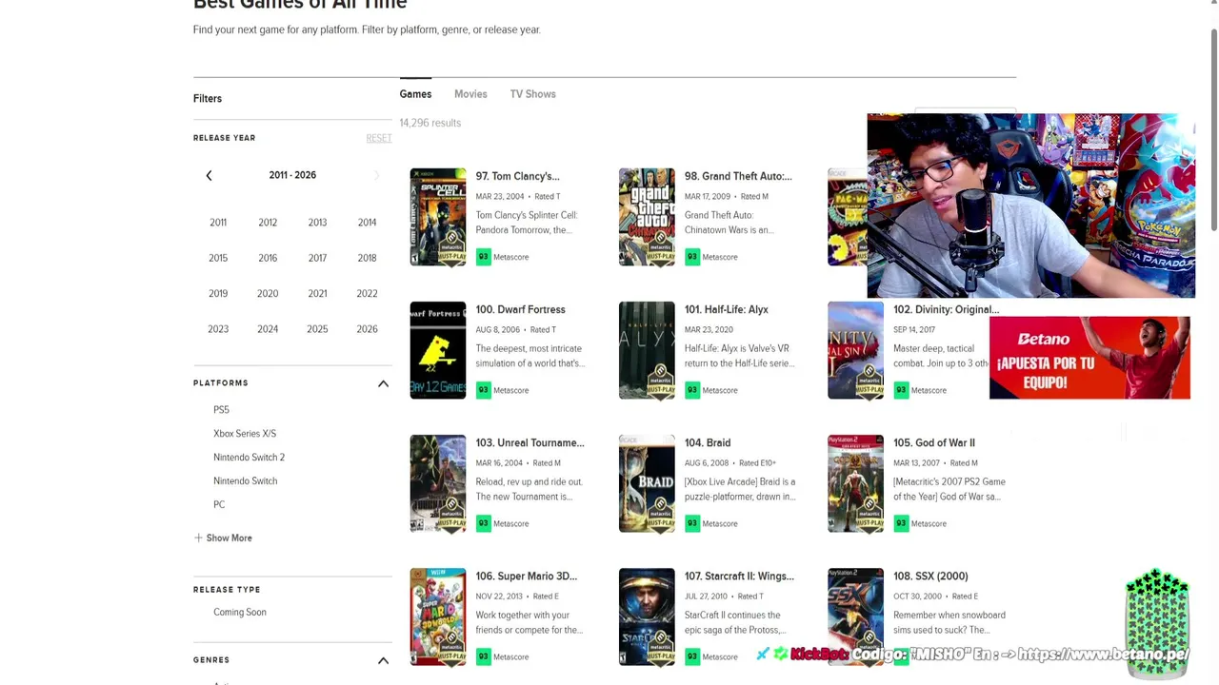
Task: Select release year 2011
Action: tap(218, 223)
